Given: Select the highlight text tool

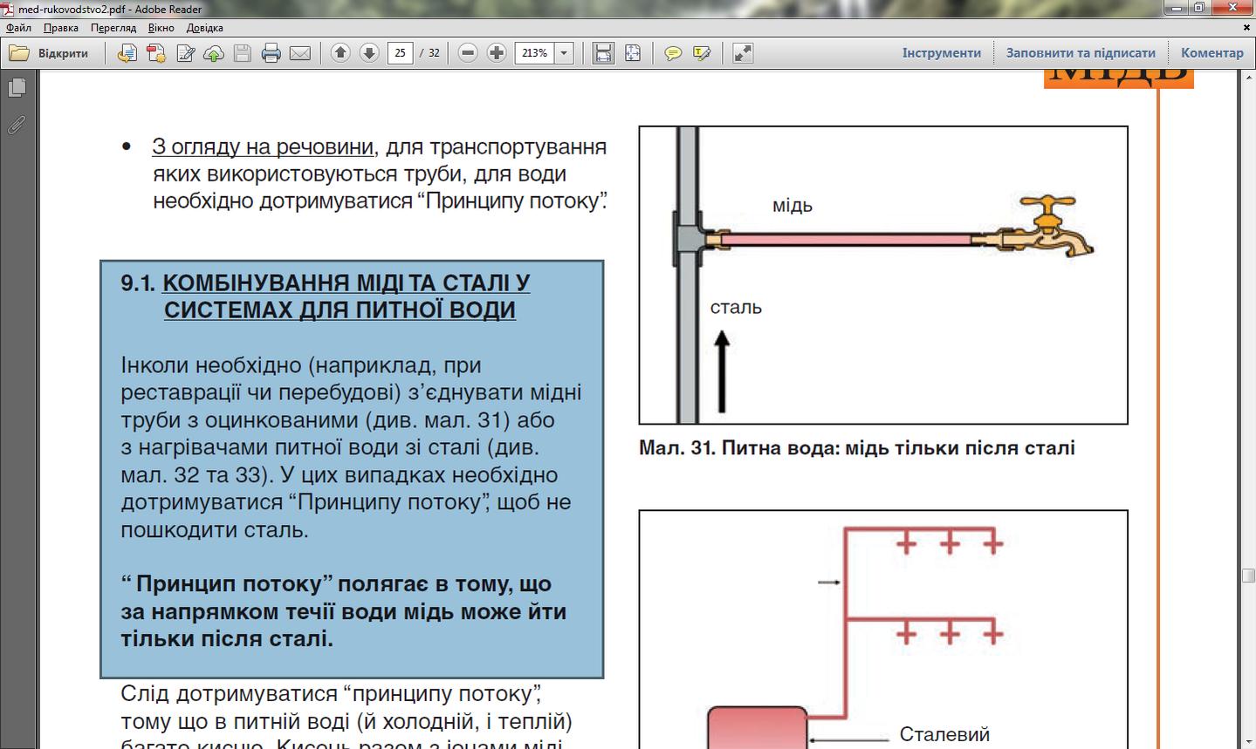Looking at the screenshot, I should pos(702,53).
